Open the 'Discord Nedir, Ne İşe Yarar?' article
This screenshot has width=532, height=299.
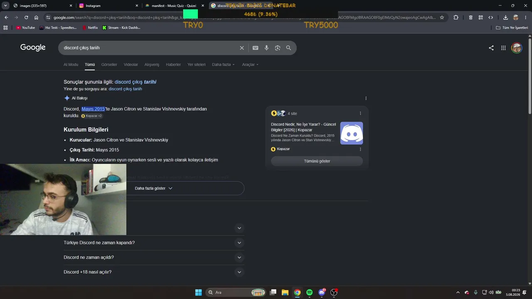[x=303, y=127]
